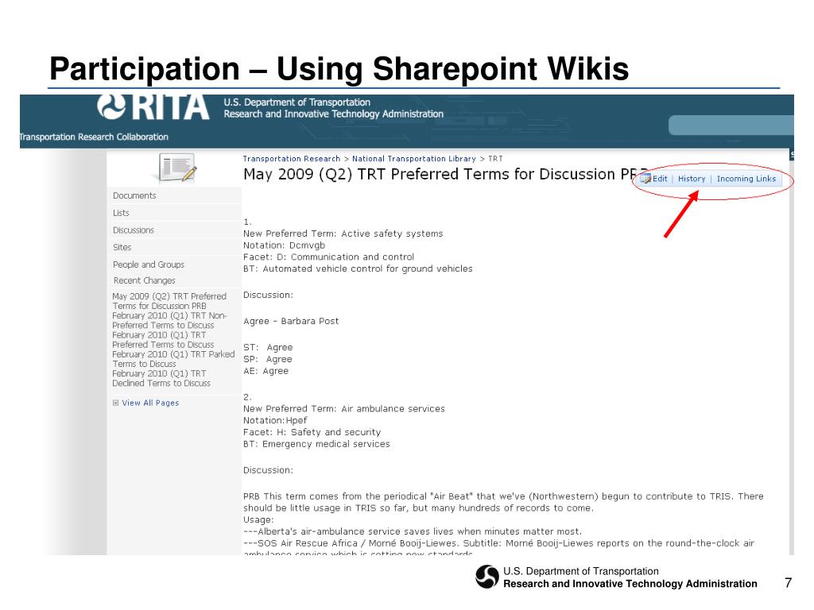The image size is (814, 610).
Task: Click the DOT logo in slide footer
Action: click(487, 577)
